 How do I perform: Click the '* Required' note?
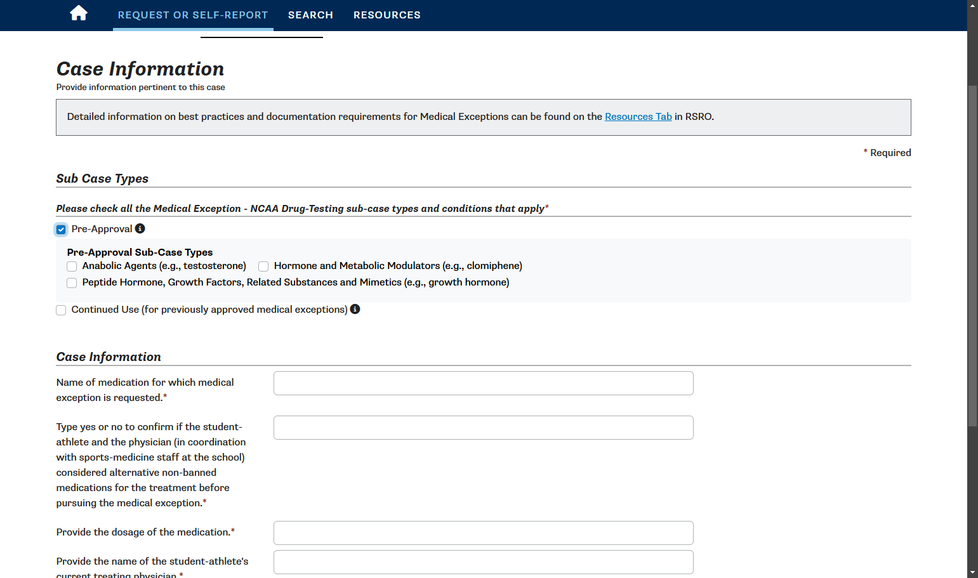click(x=887, y=152)
